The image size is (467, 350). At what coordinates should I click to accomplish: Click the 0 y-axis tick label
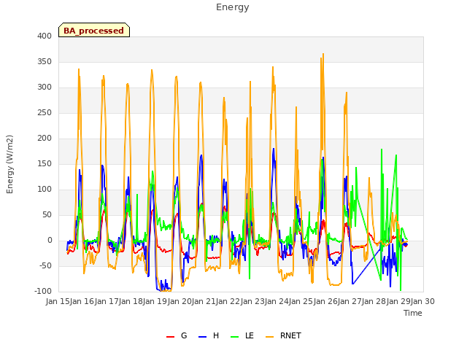point(50,241)
